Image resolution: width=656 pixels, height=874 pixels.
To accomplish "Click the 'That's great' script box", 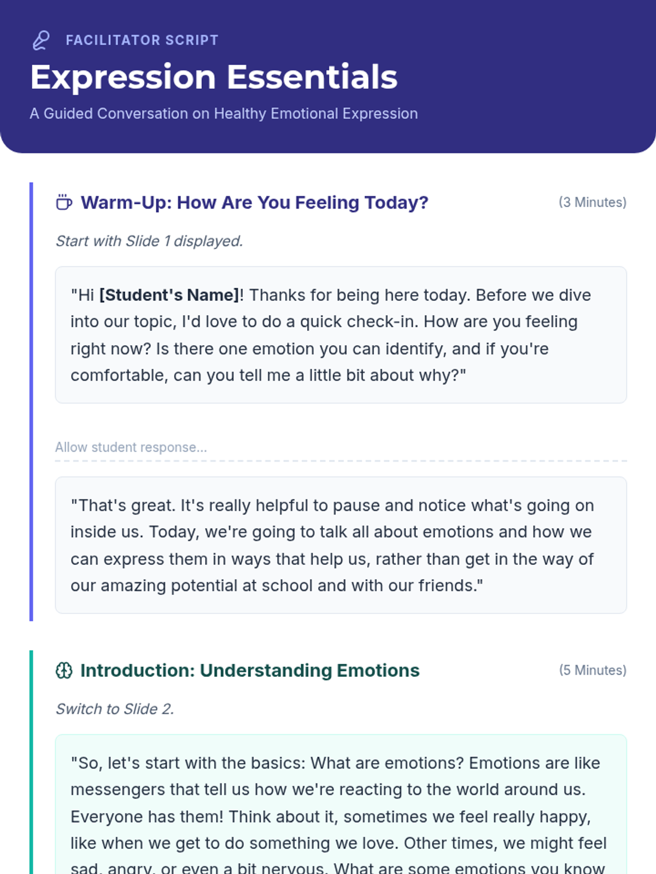I will coord(341,545).
